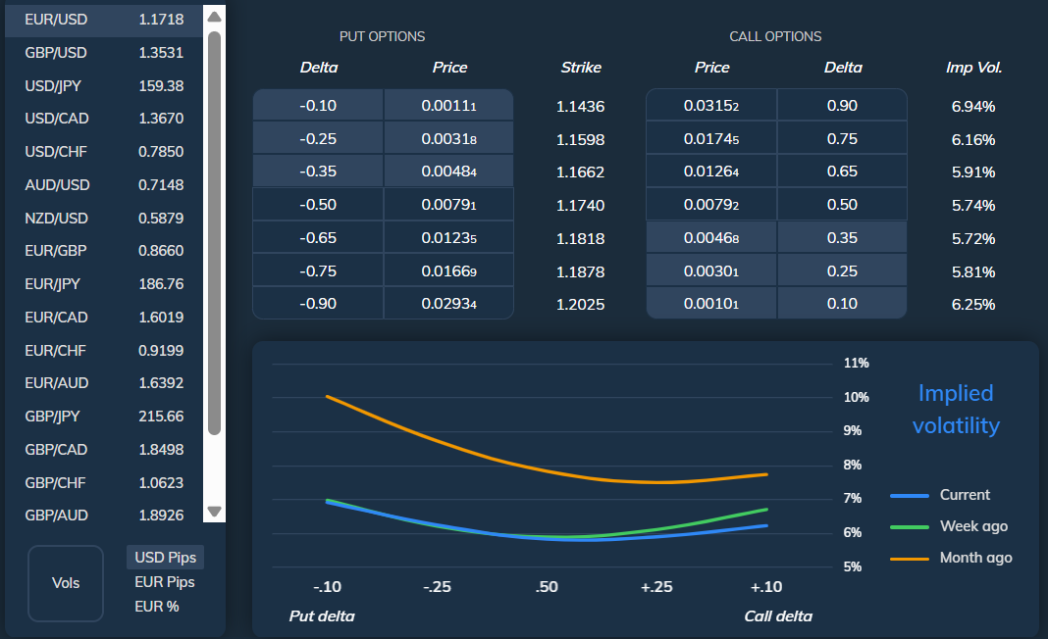Open the GBP/USD pair

click(x=103, y=53)
